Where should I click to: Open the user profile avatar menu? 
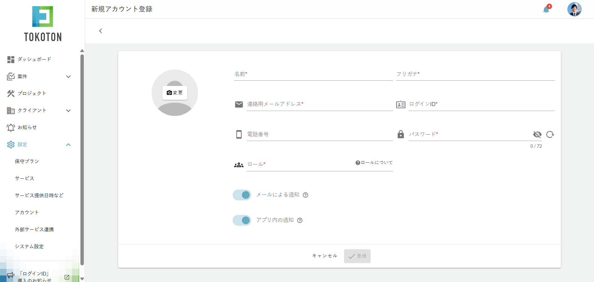(x=575, y=9)
